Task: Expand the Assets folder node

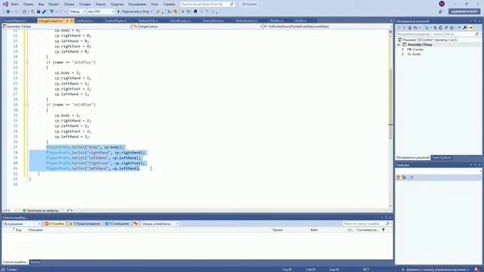Action: 403,54
